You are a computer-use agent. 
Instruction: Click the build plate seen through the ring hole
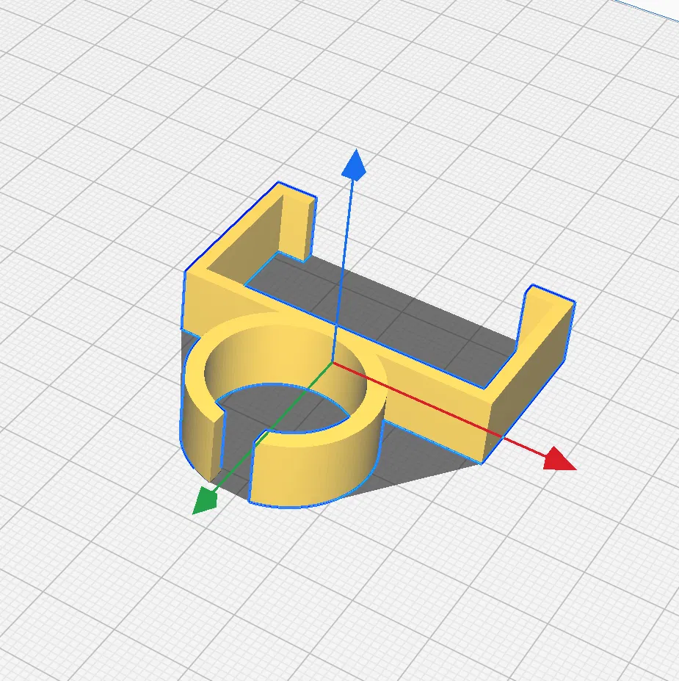point(282,408)
